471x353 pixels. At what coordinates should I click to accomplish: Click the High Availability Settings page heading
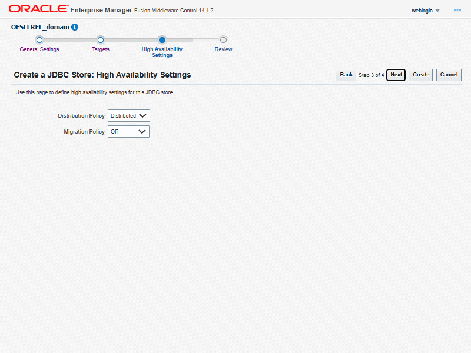(102, 75)
